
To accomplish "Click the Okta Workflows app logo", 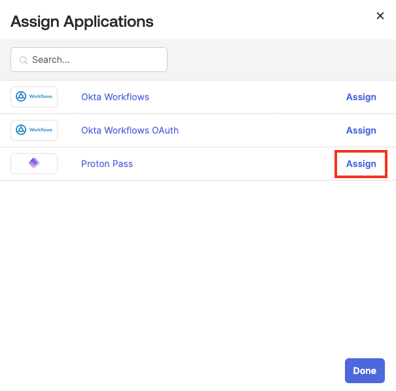I will pos(34,97).
